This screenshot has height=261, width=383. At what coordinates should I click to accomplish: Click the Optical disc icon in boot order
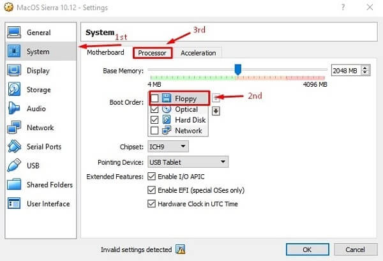167,109
